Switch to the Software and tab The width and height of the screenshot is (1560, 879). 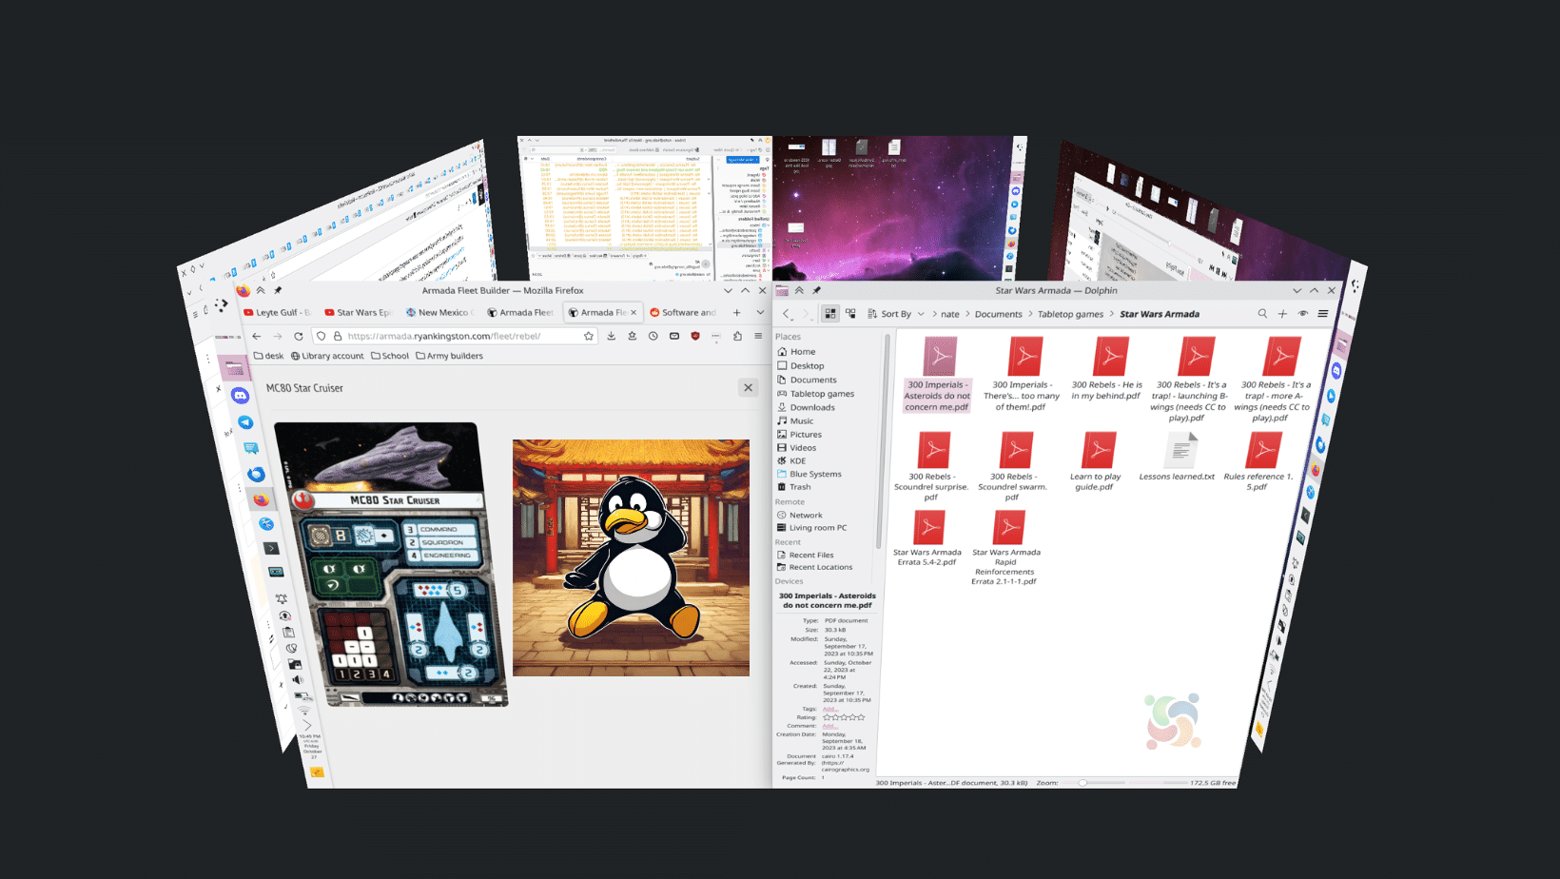coord(683,312)
